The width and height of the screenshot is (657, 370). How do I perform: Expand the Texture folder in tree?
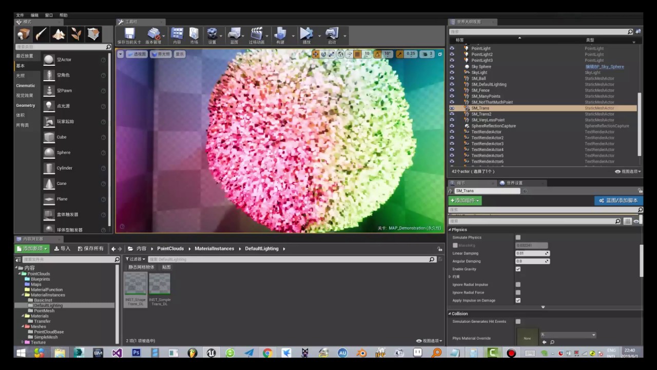23,342
